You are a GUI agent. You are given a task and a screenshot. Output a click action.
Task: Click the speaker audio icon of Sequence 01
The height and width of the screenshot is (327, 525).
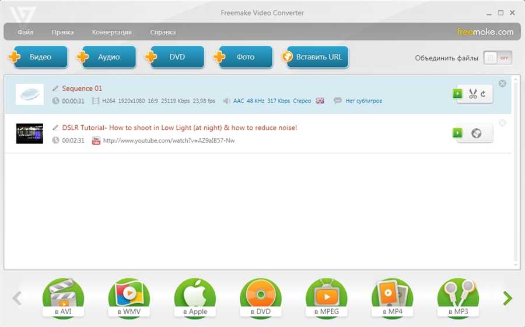click(x=227, y=101)
